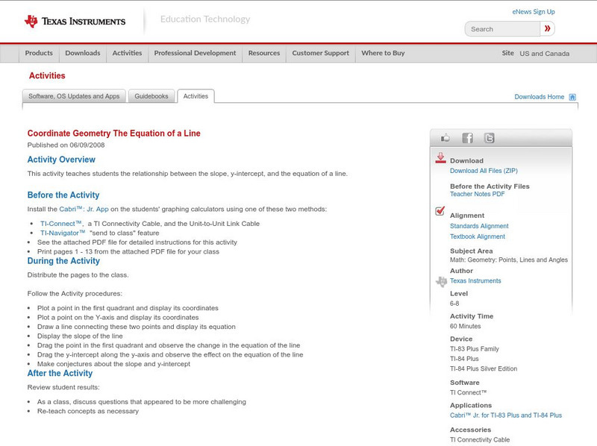Click the TI-83 Plus Family entry
The width and height of the screenshot is (597, 446).
pyautogui.click(x=475, y=349)
